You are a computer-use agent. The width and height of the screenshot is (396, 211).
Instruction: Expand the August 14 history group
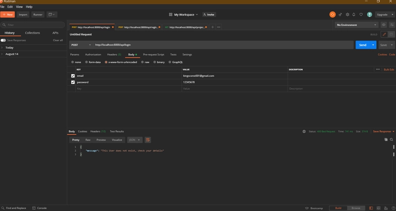(x=11, y=54)
